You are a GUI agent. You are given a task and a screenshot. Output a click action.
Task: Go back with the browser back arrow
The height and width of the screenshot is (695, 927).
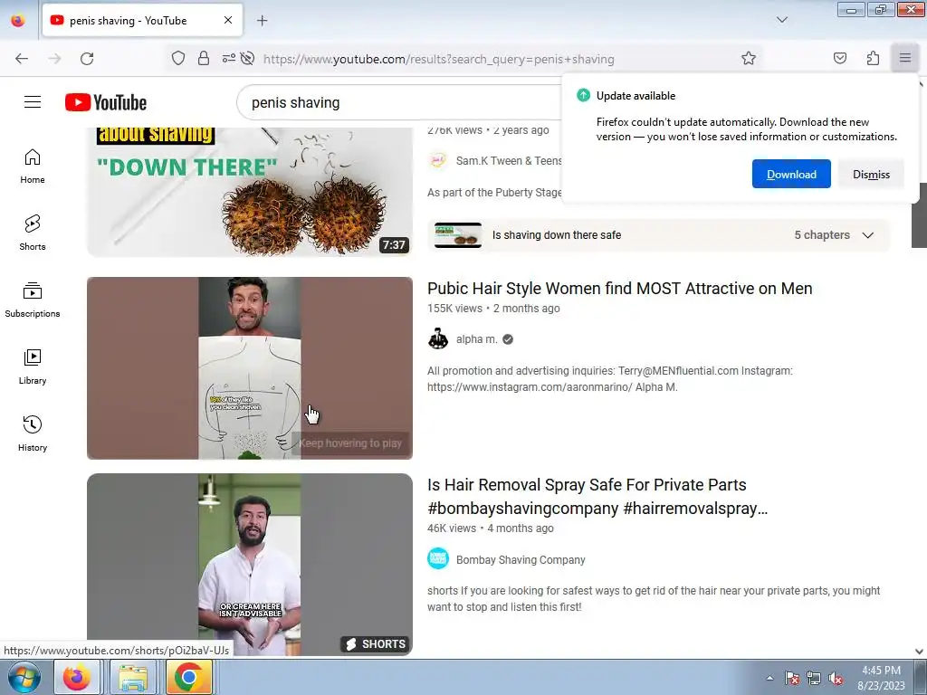click(x=22, y=59)
